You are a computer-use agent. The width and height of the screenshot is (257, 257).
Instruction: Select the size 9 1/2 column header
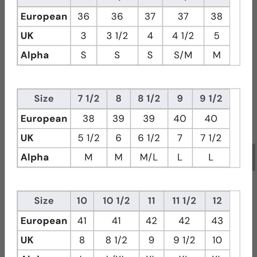point(211,99)
